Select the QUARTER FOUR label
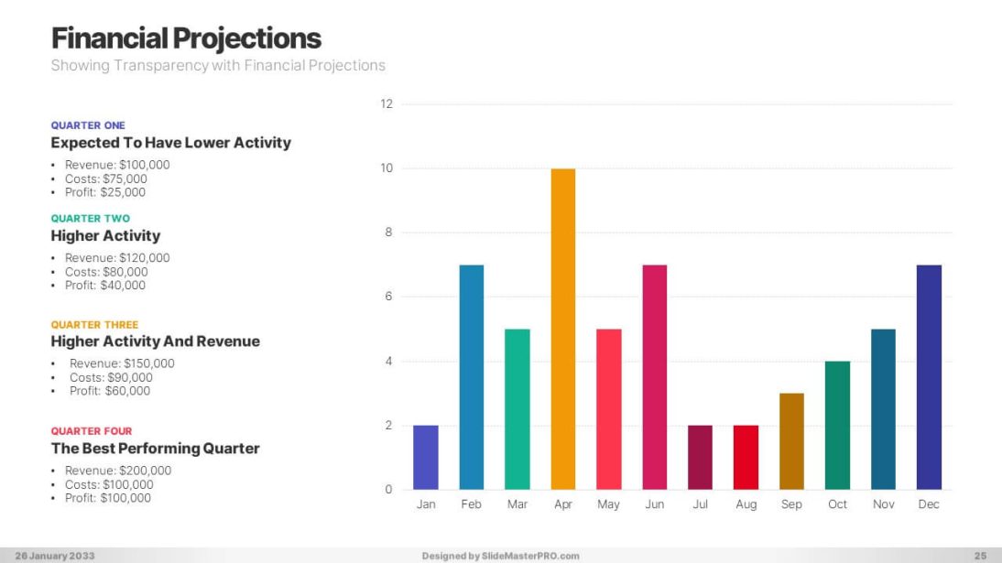 tap(92, 431)
